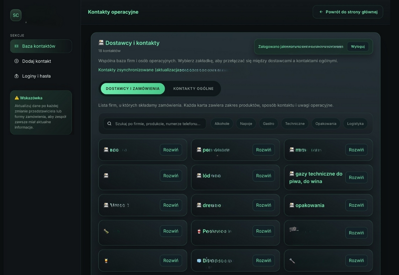Screen dimensions: 399x275
Task: Switch to the KONTAKTY OGÓLNE tab
Action: (193, 89)
